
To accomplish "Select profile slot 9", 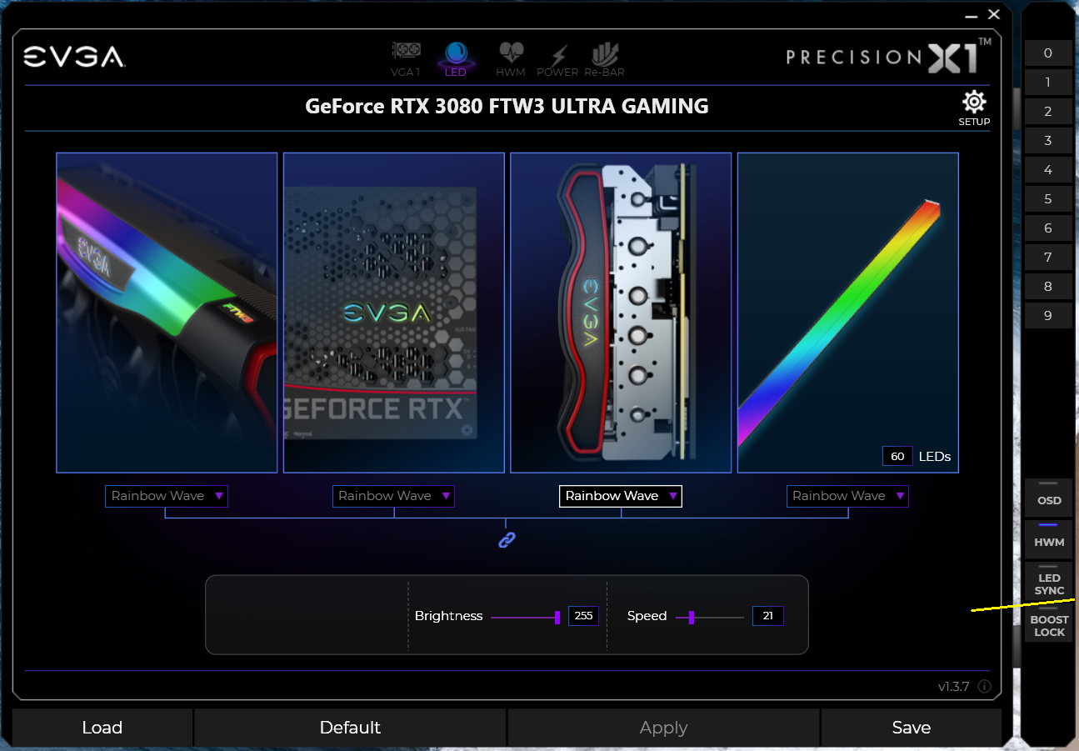I will [1048, 316].
